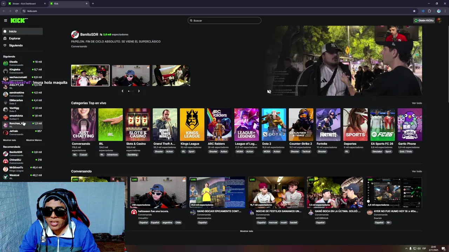
Task: Open the Gartic Phone category card
Action: pos(410,125)
